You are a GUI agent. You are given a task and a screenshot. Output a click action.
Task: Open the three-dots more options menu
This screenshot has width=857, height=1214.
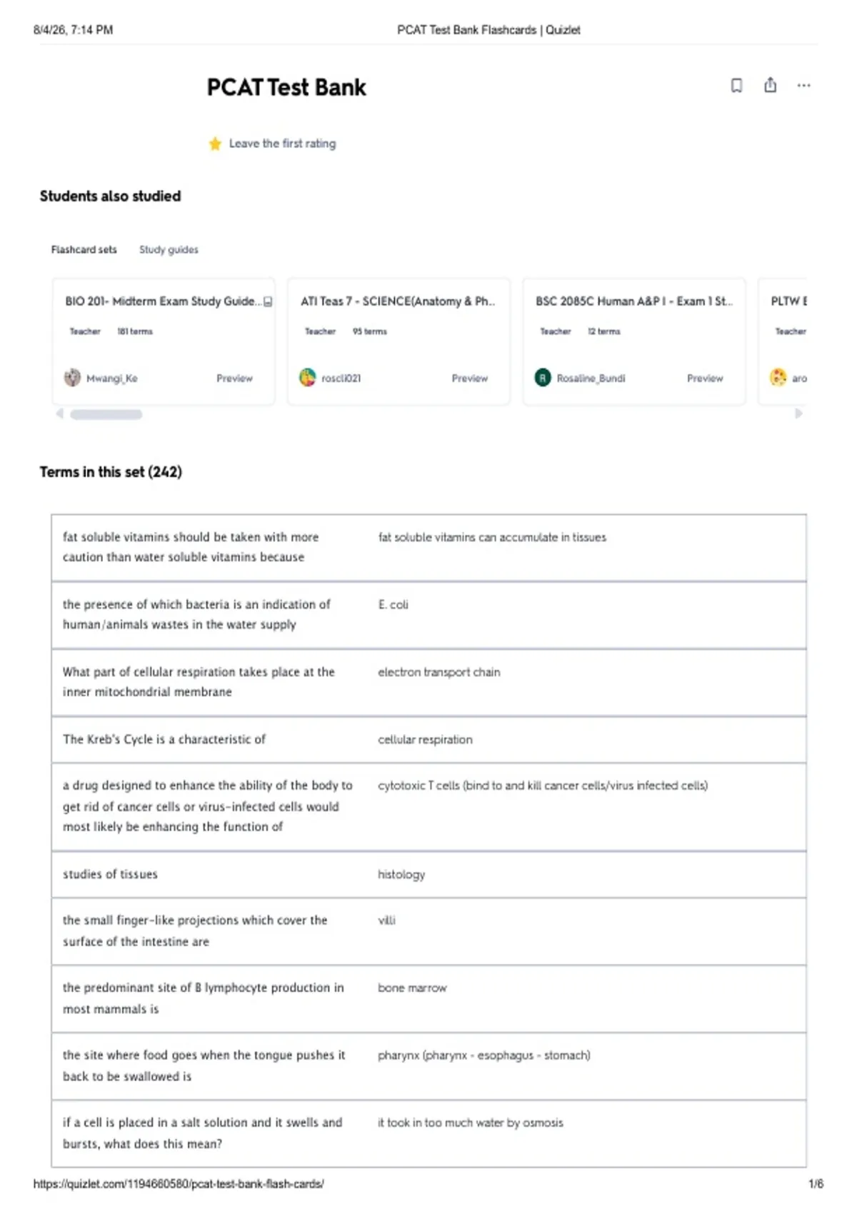pyautogui.click(x=803, y=86)
